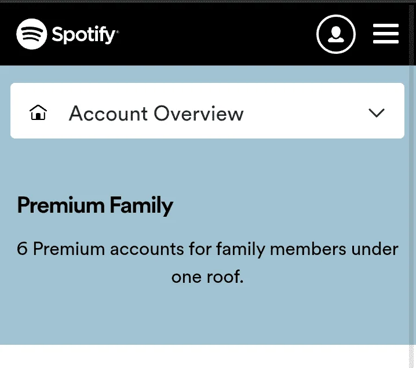The image size is (416, 368).
Task: Click the scrollbar track beside the header
Action: 413,34
